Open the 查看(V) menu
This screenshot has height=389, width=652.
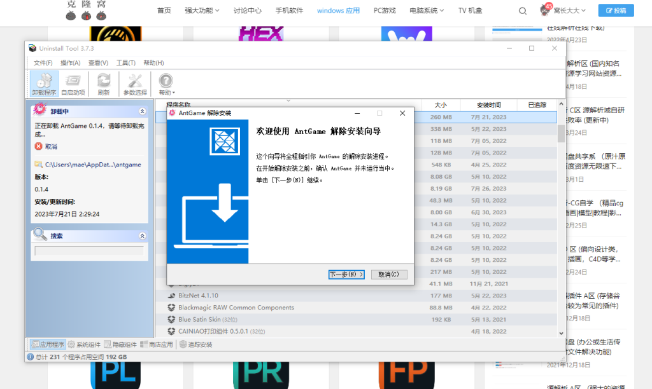(x=98, y=63)
